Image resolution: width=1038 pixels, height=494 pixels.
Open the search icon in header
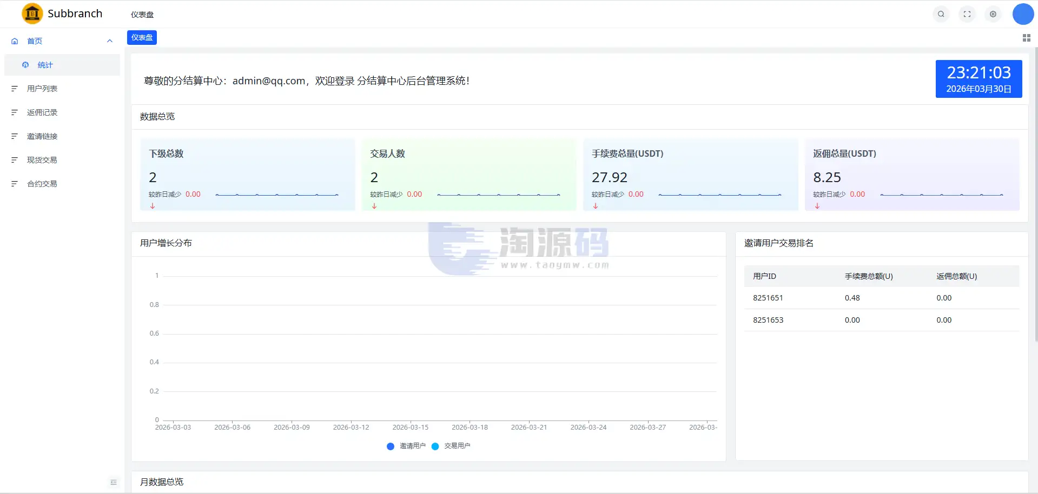pos(941,14)
